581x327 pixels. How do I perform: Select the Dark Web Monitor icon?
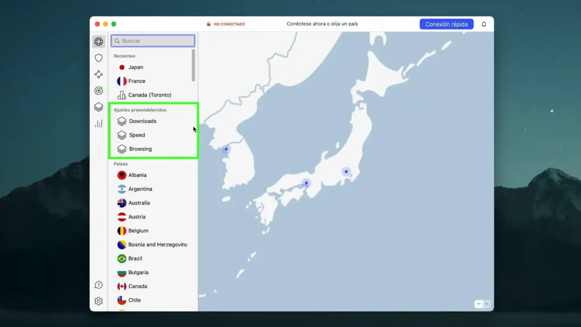[99, 90]
